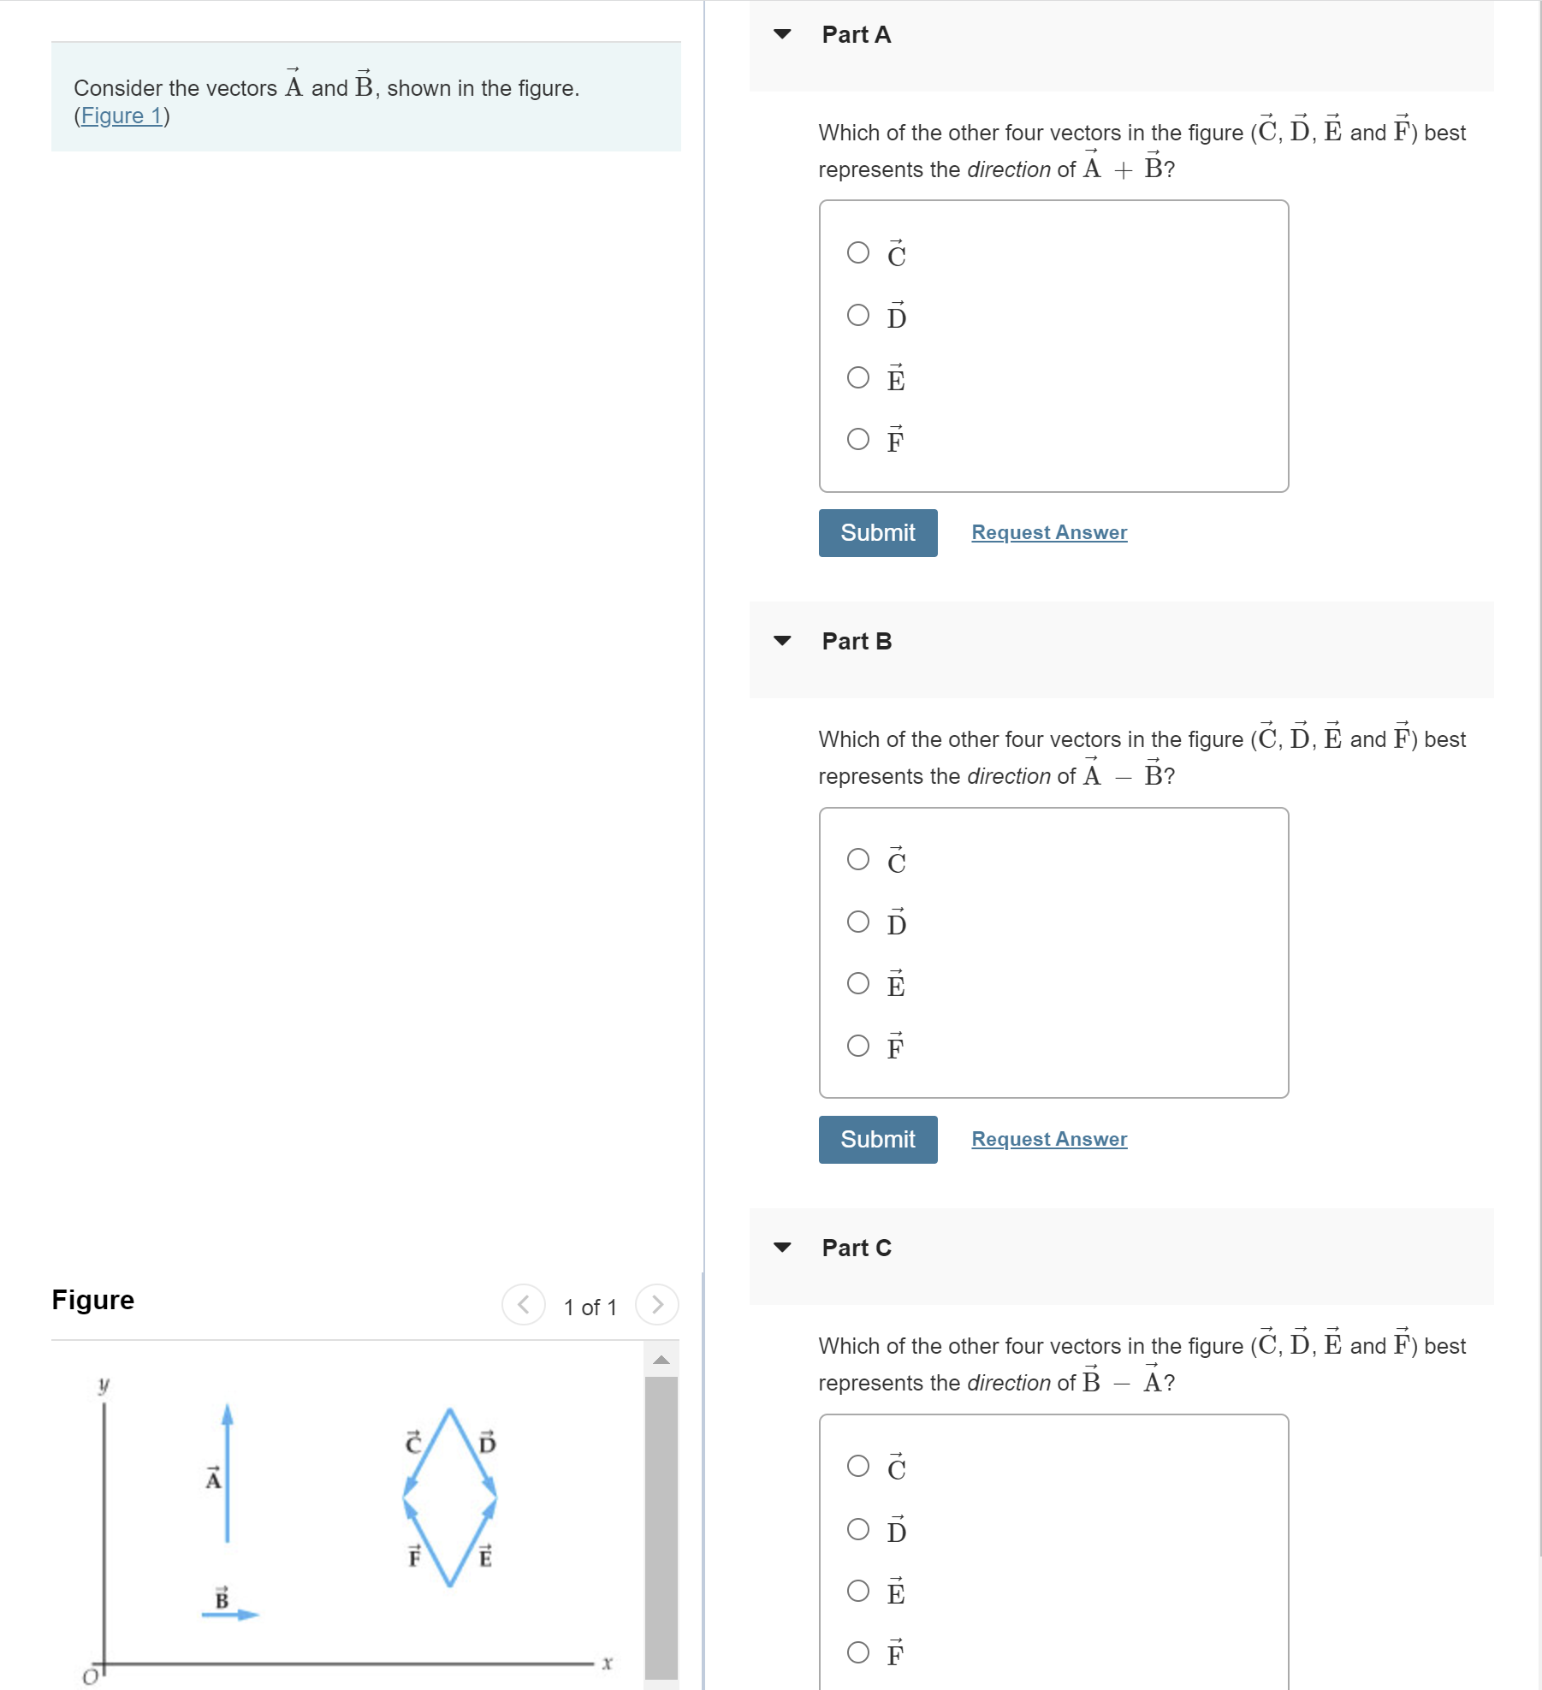Screen dimensions: 1542x1690
Task: Select vector F in Part B
Action: point(857,1046)
